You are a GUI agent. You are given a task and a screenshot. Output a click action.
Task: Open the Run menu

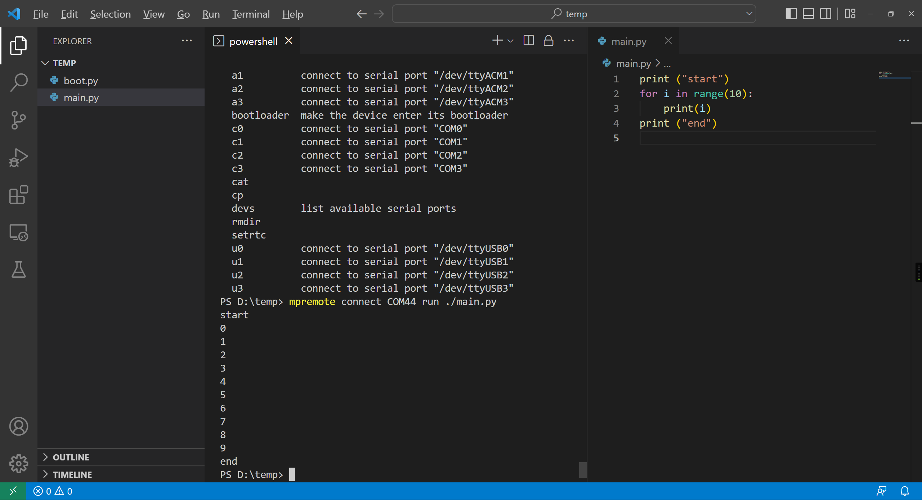pos(211,14)
